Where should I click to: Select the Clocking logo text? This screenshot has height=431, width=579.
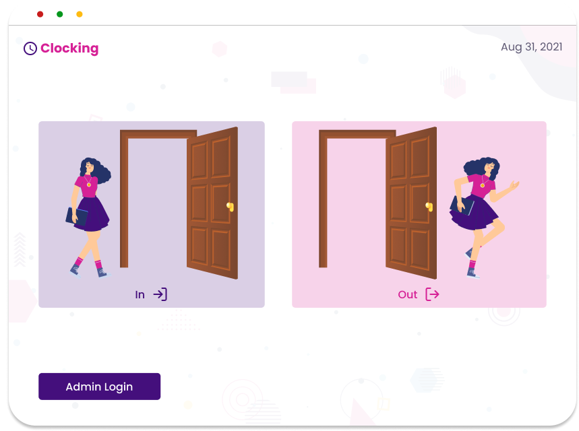(x=69, y=48)
